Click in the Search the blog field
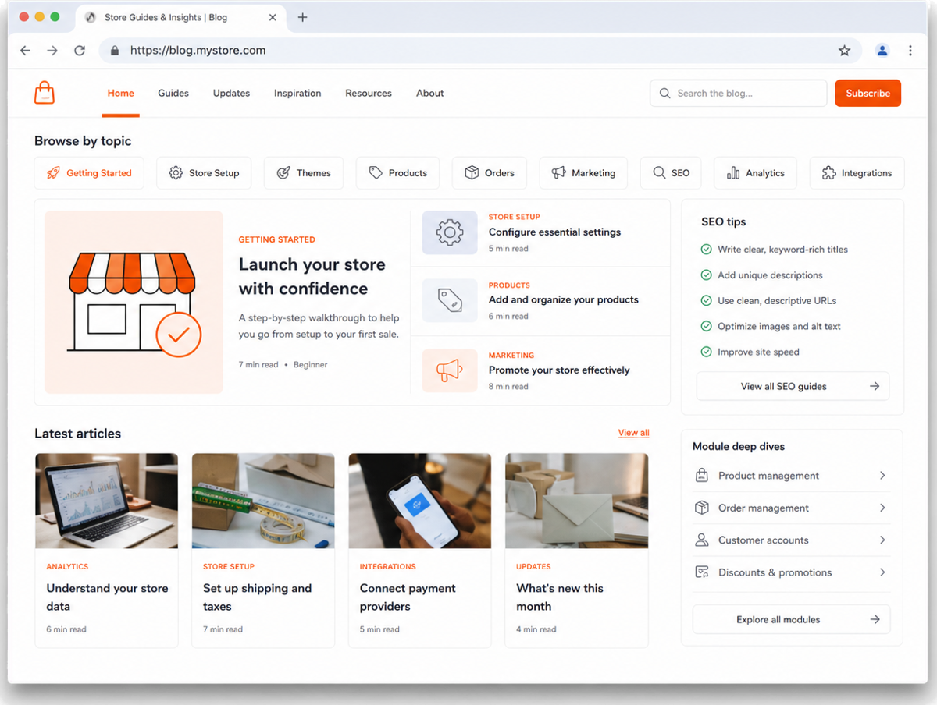Viewport: 937px width, 705px height. pos(738,94)
